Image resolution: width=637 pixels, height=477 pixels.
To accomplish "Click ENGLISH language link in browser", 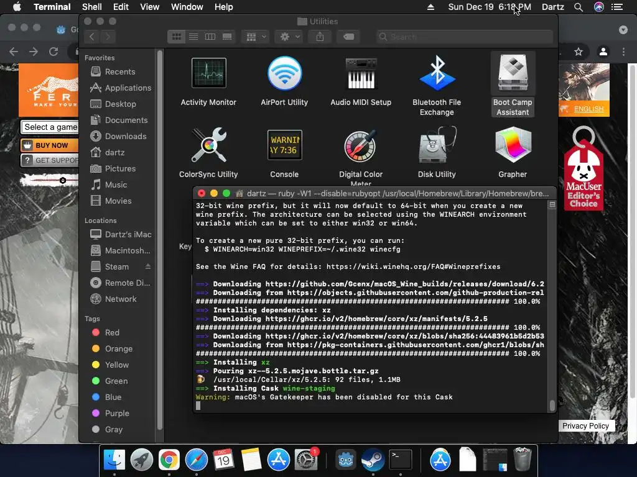I will (x=588, y=109).
